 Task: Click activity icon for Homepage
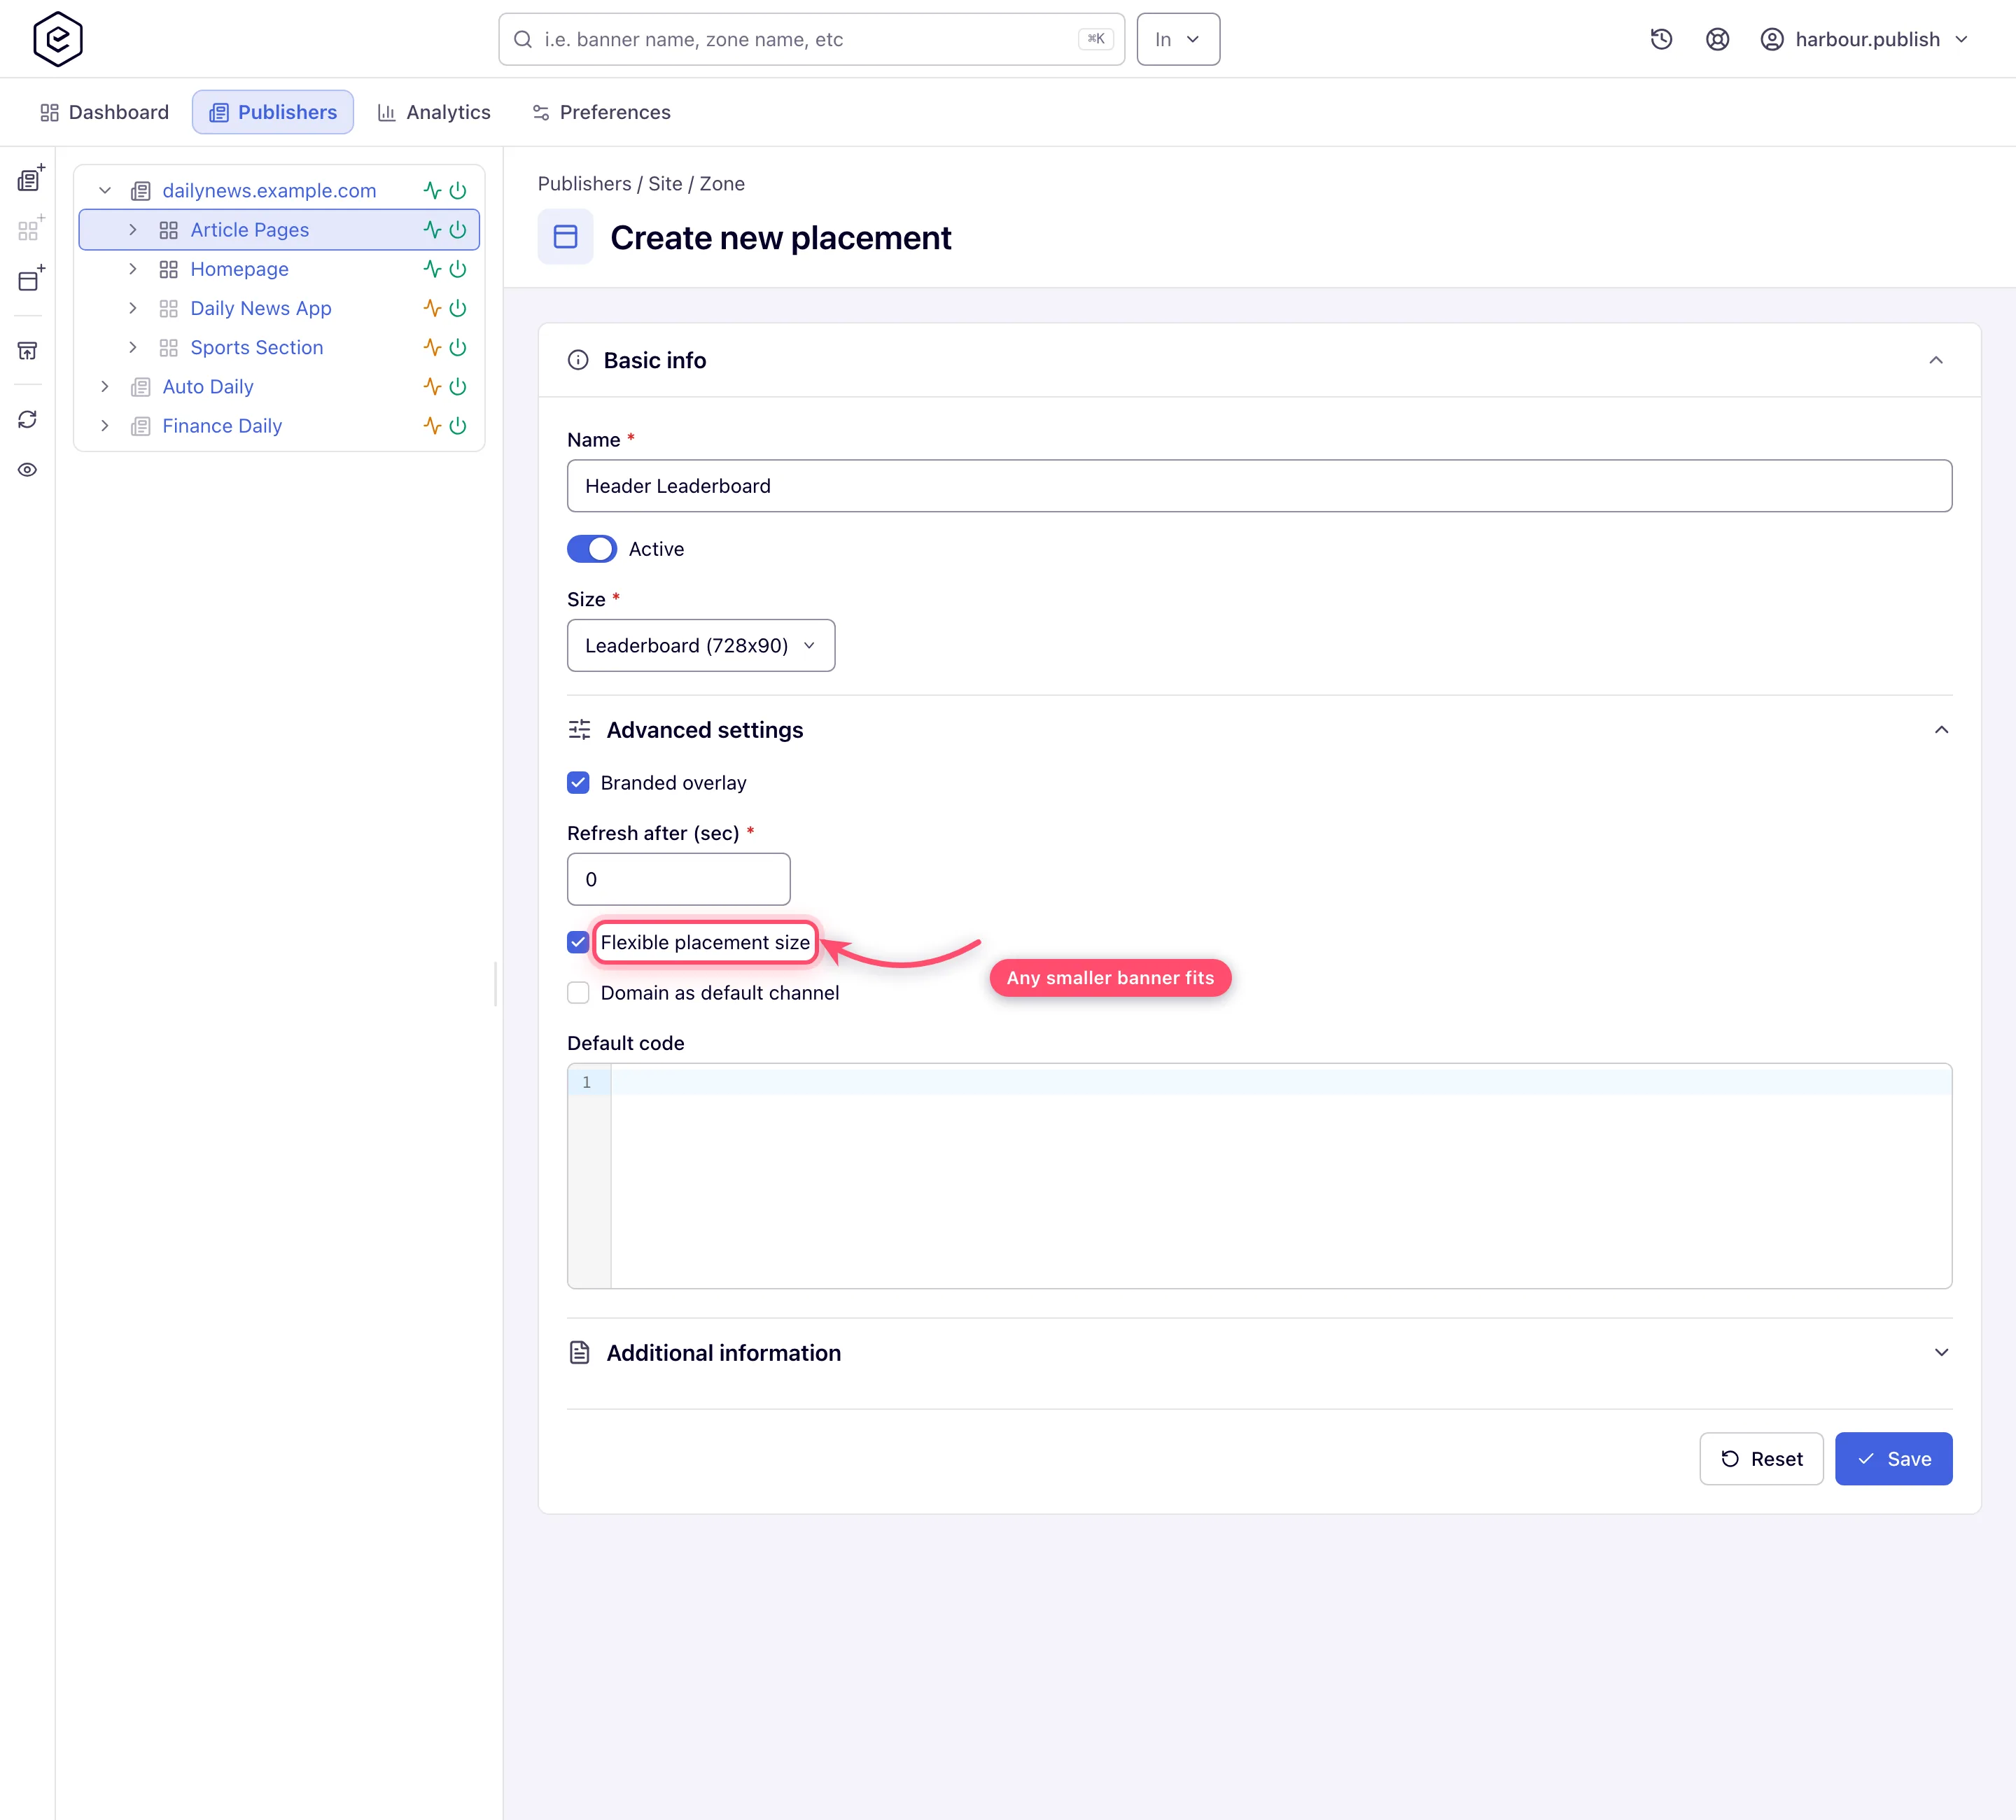(x=432, y=269)
